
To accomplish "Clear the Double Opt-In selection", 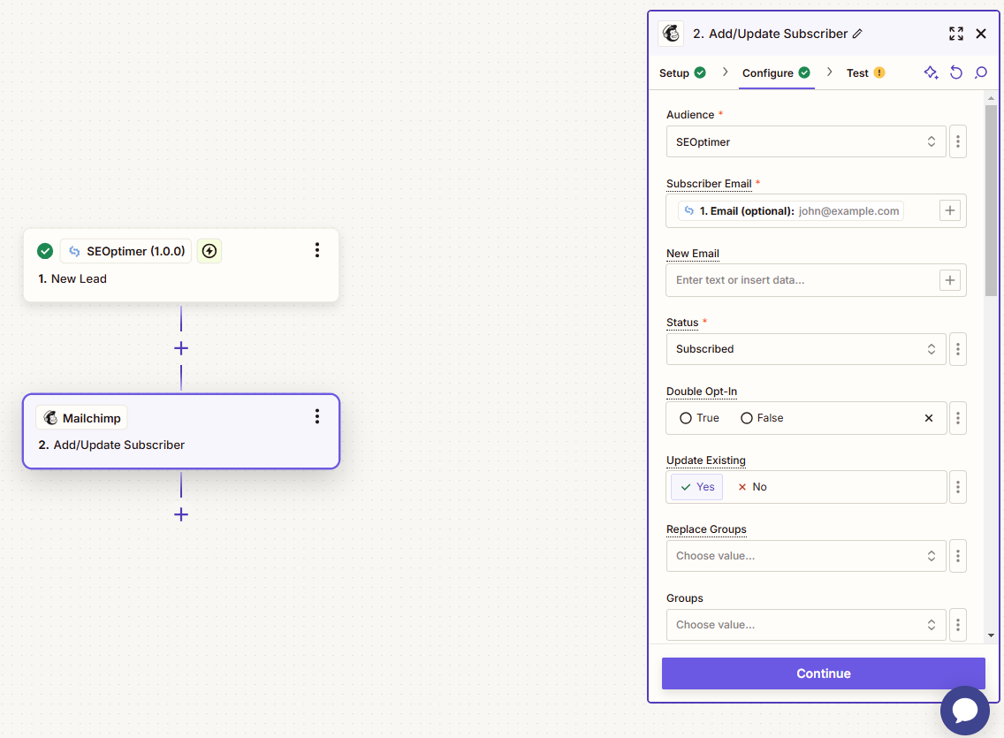I will pos(928,418).
